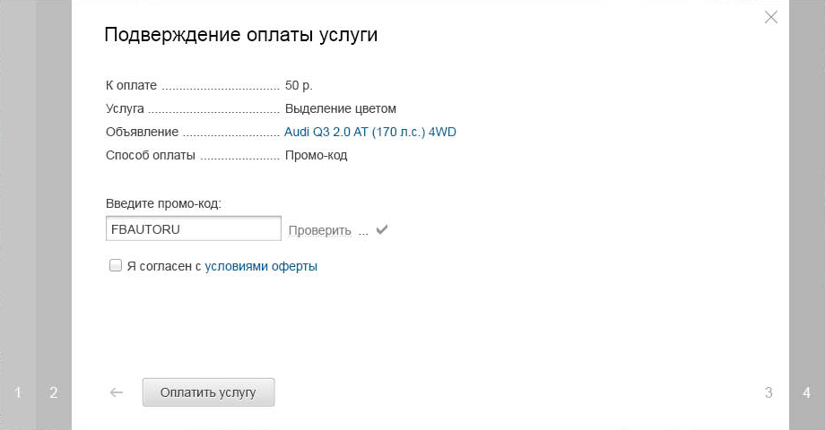Open the Audi Q3 2.0 AT listing link
Image resolution: width=825 pixels, height=430 pixels.
[369, 132]
